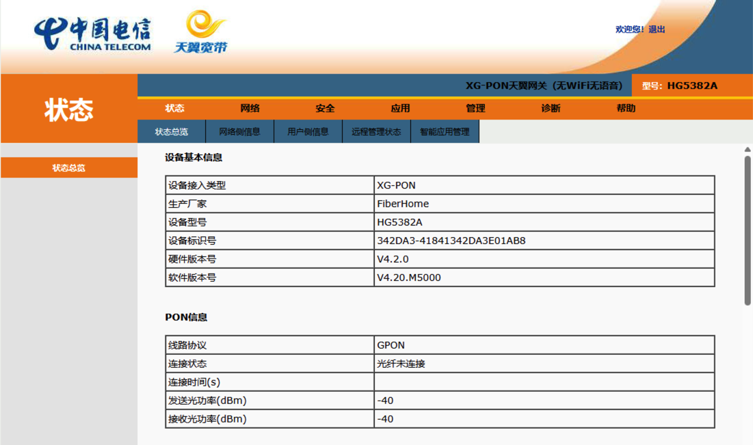
Task: Click the 设备基本信息 section heading
Action: coord(194,157)
